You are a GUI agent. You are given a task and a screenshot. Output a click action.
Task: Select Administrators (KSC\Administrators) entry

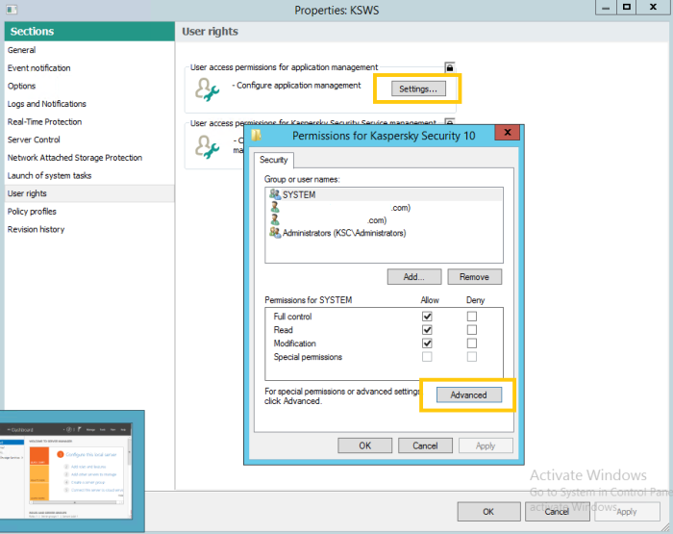[x=385, y=233]
